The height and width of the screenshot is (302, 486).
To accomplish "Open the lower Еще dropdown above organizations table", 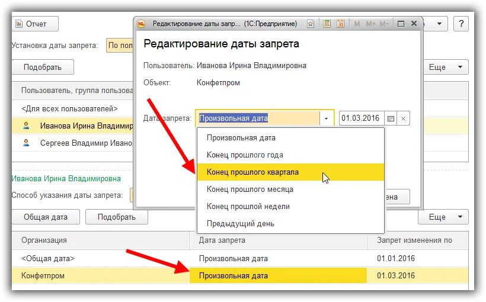I will [443, 217].
